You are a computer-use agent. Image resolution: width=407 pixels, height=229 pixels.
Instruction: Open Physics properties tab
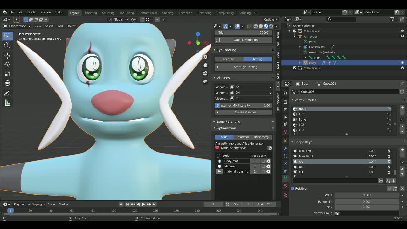coord(285,163)
